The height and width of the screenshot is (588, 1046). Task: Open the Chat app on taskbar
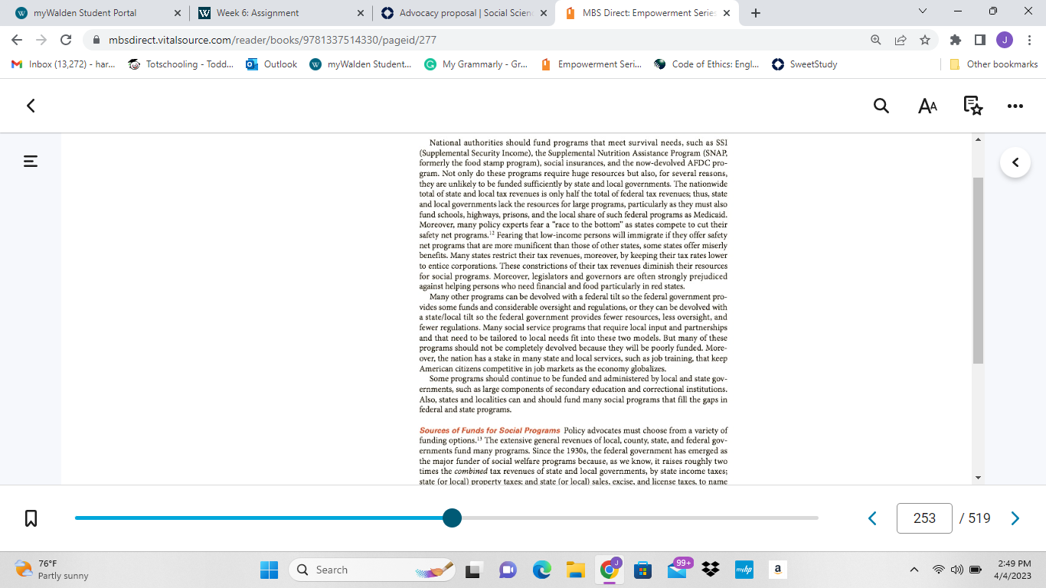coord(508,570)
